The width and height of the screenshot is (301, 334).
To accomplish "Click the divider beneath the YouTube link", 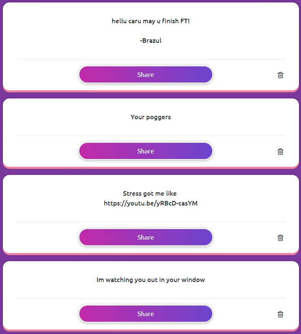I will tap(150, 222).
